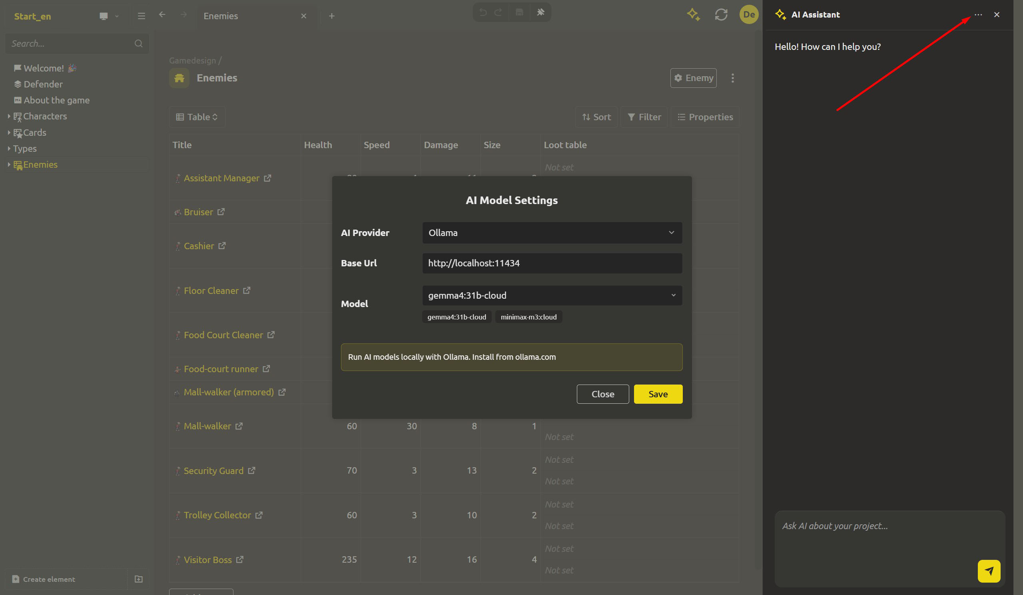
Task: Open Welcome! page in sidebar
Action: point(44,68)
